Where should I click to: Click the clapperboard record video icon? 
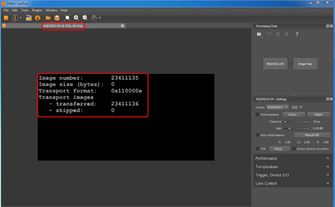(29, 18)
